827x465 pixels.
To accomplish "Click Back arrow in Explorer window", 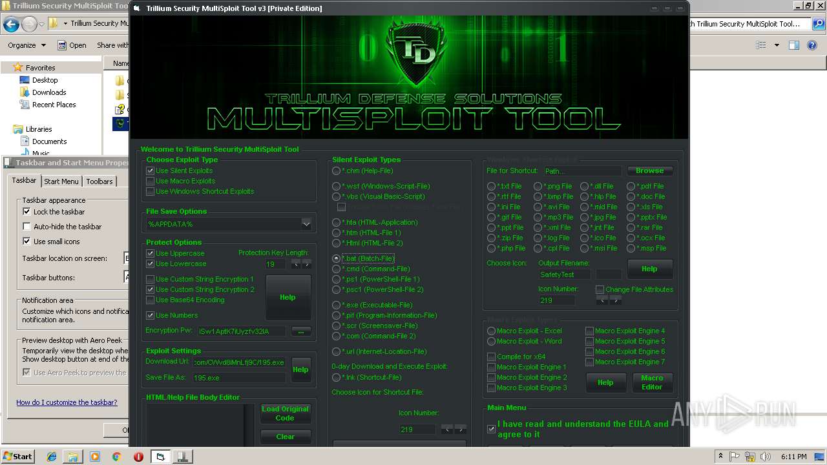I will point(11,25).
